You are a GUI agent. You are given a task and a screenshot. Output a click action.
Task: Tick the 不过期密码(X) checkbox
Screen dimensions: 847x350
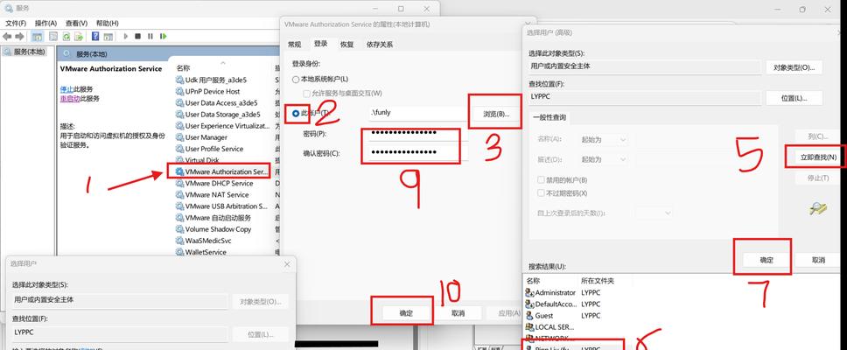click(x=541, y=192)
